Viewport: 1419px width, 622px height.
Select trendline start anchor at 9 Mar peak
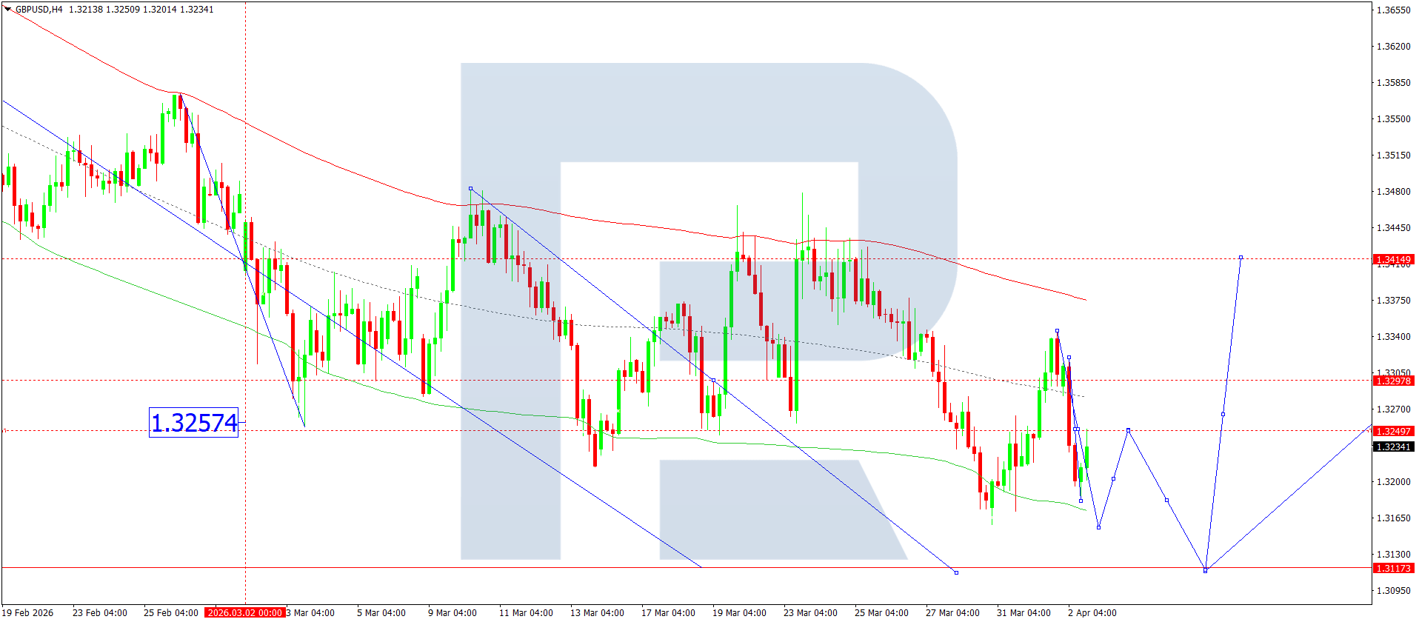pos(470,189)
